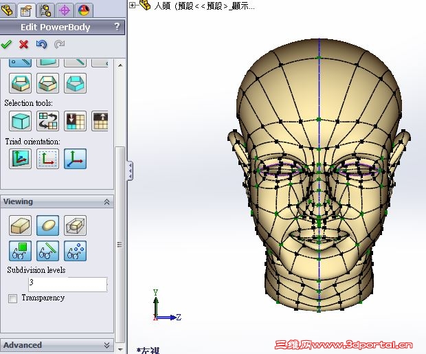426x354 pixels.
Task: Set triad orientation to global axes icon
Action: [x=76, y=159]
